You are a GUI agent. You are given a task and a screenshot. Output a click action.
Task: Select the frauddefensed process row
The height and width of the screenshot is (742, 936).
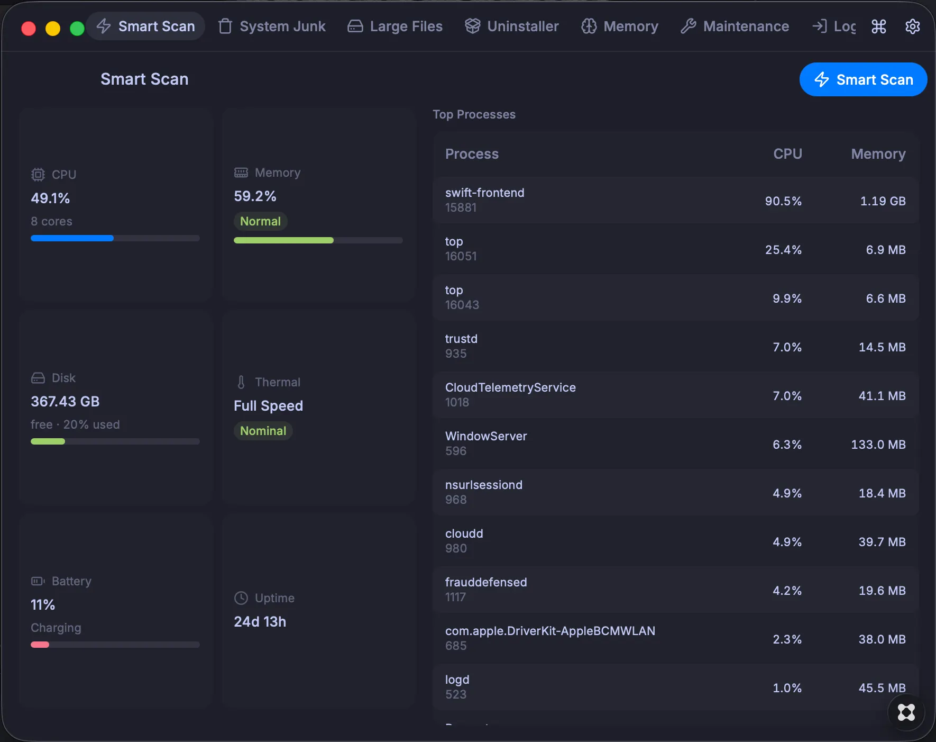pos(676,590)
